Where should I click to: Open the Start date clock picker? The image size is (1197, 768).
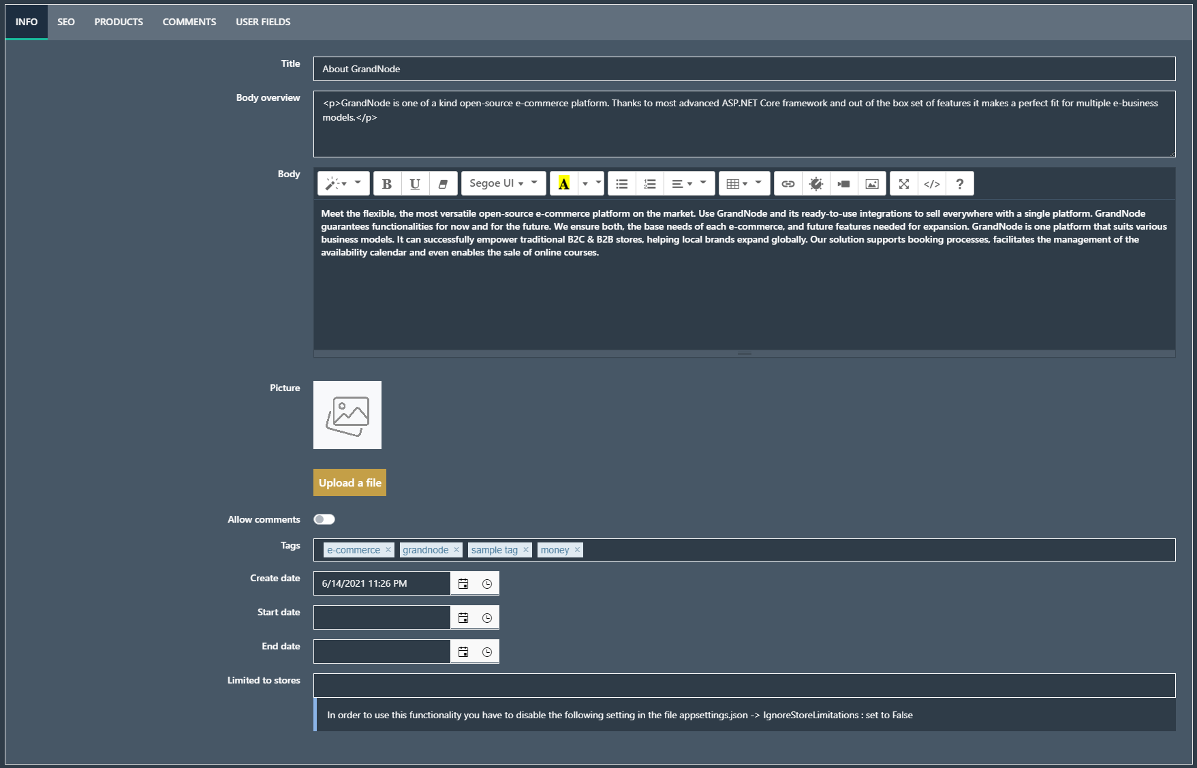[x=487, y=617]
